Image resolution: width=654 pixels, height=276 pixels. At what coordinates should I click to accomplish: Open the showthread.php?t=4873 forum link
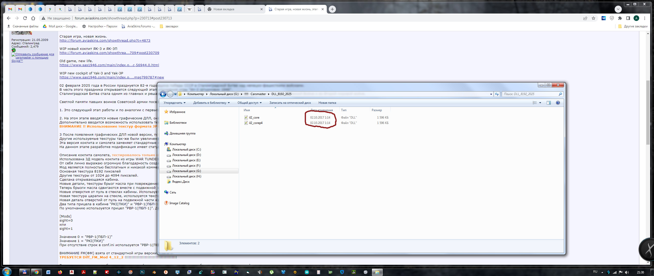click(105, 41)
